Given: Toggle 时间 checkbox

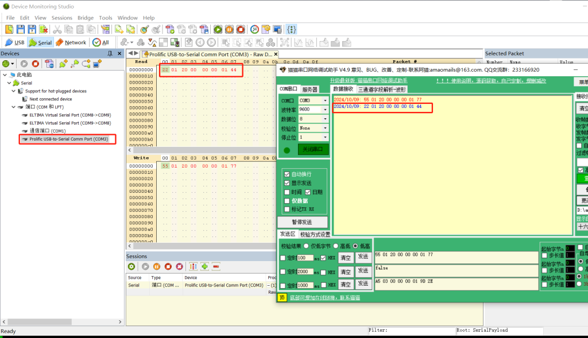Looking at the screenshot, I should pos(287,192).
